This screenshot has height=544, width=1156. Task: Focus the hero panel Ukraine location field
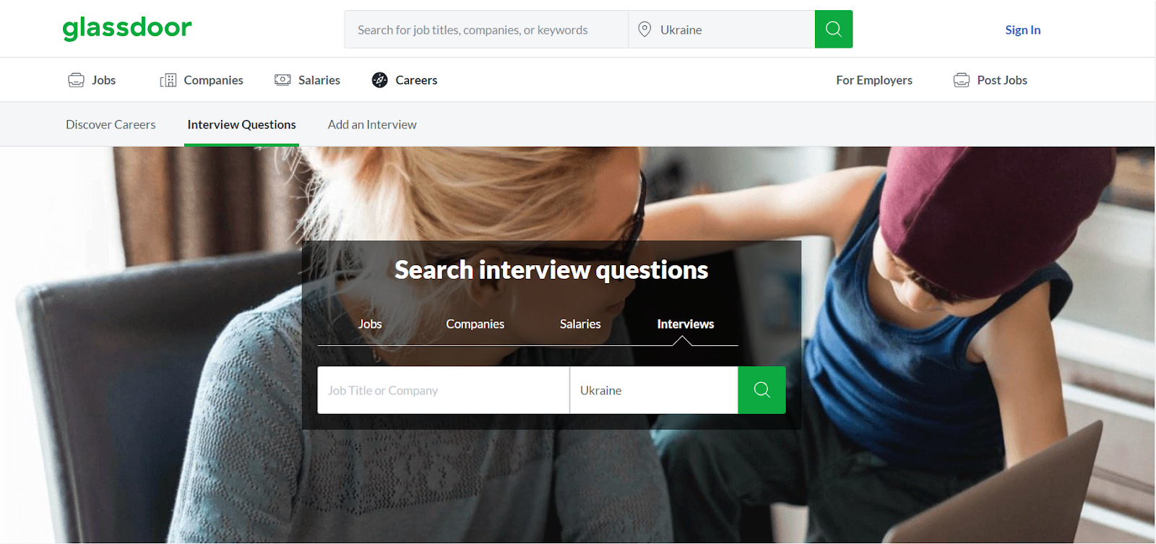coord(654,390)
